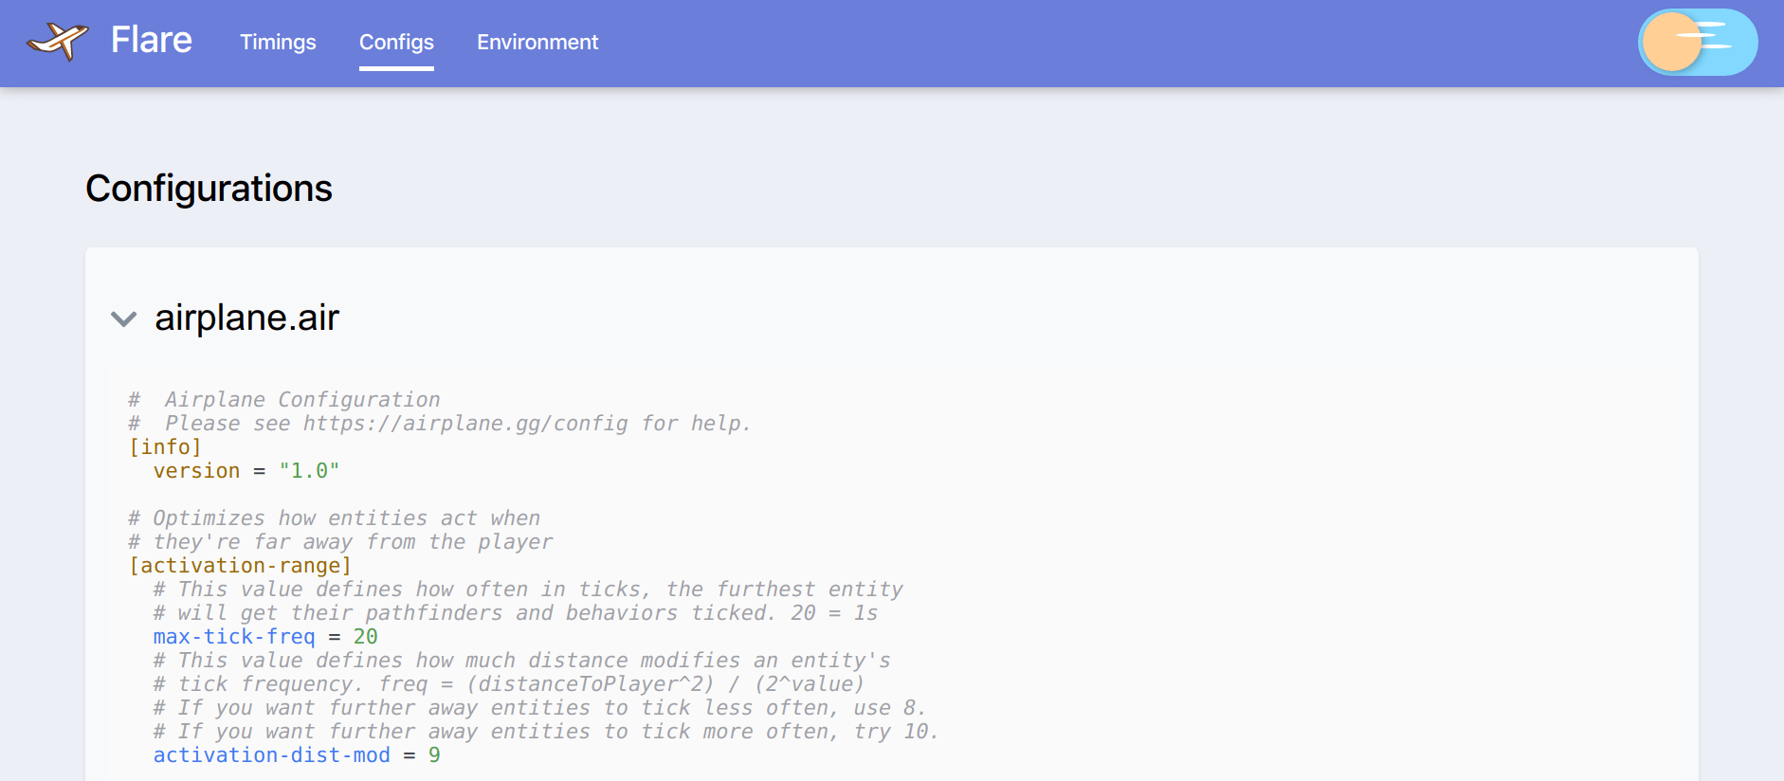Switch to the Environment tab
The image size is (1784, 781).
(x=537, y=43)
